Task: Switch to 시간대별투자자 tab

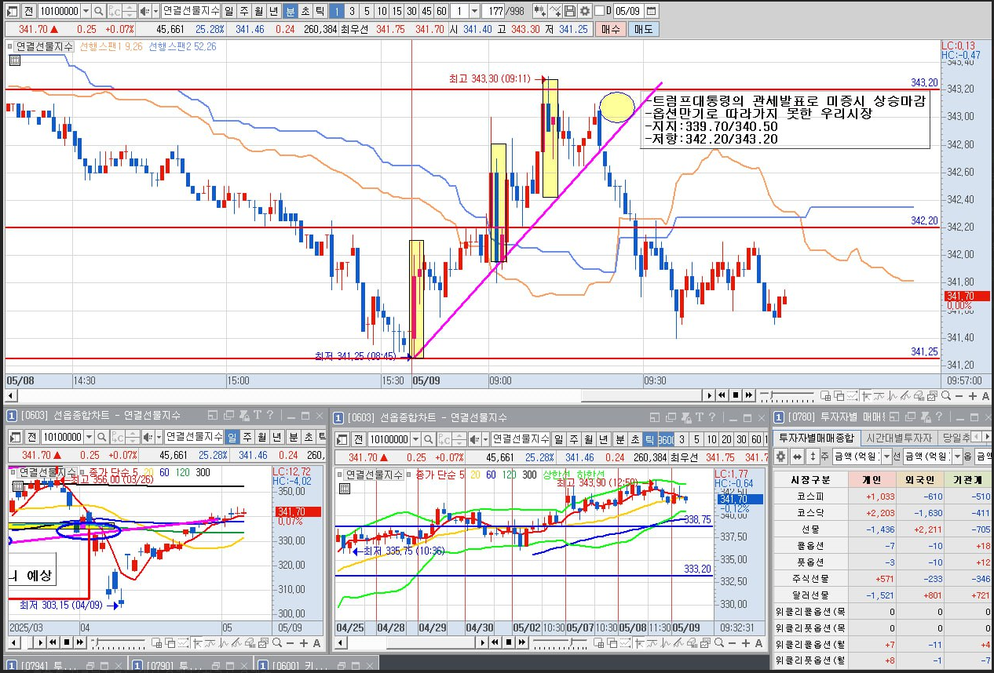Action: click(899, 438)
